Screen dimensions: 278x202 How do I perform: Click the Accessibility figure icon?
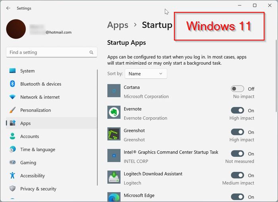click(12, 175)
